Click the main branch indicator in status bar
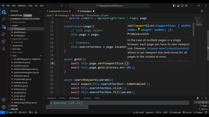This screenshot has width=209, height=117. [x=10, y=112]
